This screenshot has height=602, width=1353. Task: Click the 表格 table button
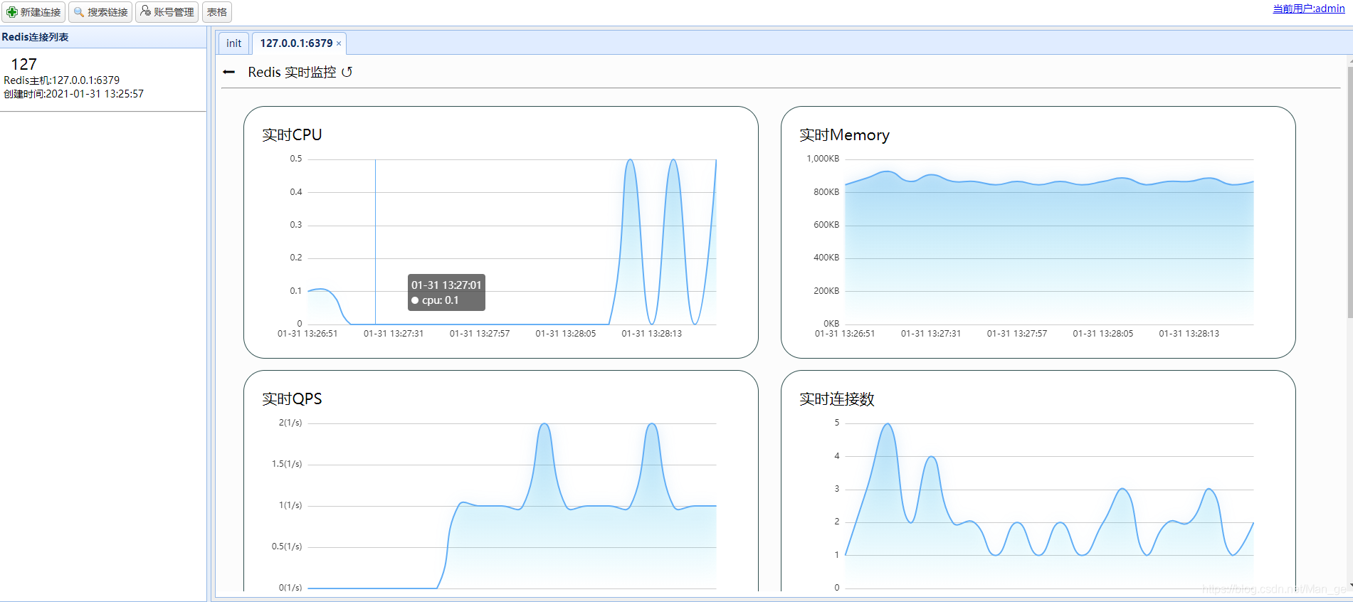[x=217, y=12]
